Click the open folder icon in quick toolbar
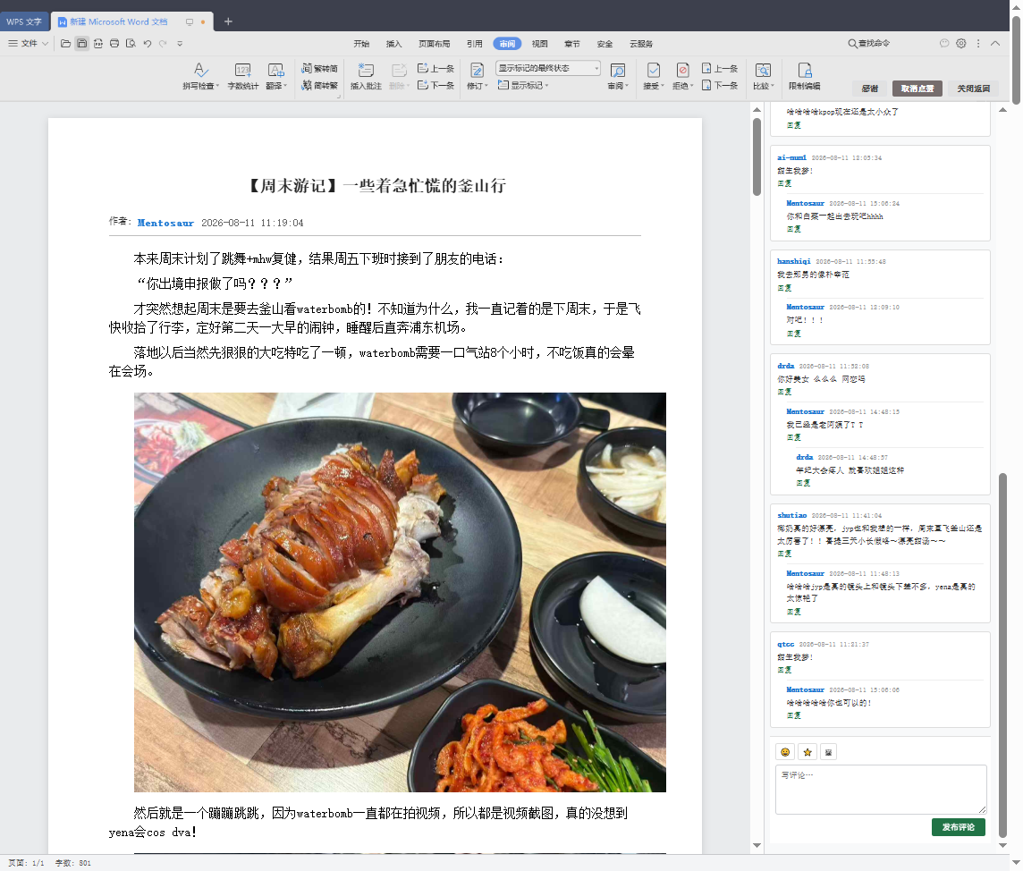Viewport: 1023px width, 871px height. (65, 43)
